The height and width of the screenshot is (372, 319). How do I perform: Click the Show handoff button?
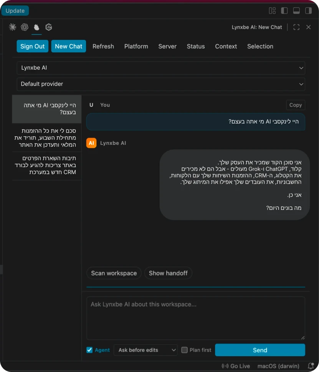point(168,273)
